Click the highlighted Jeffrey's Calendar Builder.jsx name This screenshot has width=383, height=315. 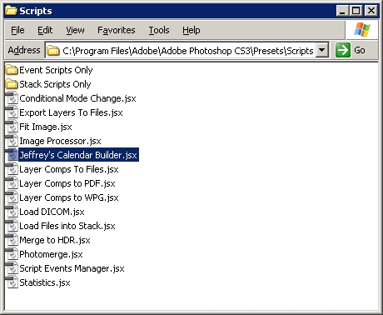coord(78,155)
